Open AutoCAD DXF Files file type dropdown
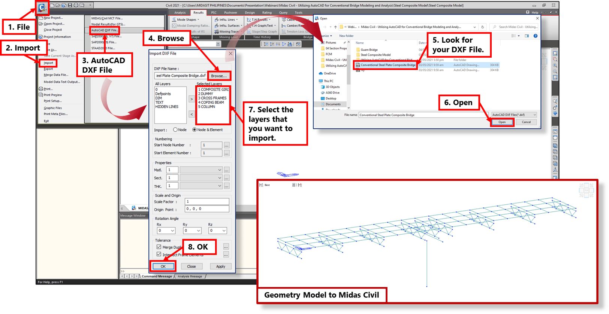 [x=514, y=115]
